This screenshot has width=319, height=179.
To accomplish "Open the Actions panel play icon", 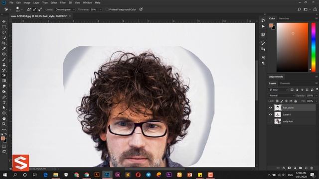I will coord(263,26).
